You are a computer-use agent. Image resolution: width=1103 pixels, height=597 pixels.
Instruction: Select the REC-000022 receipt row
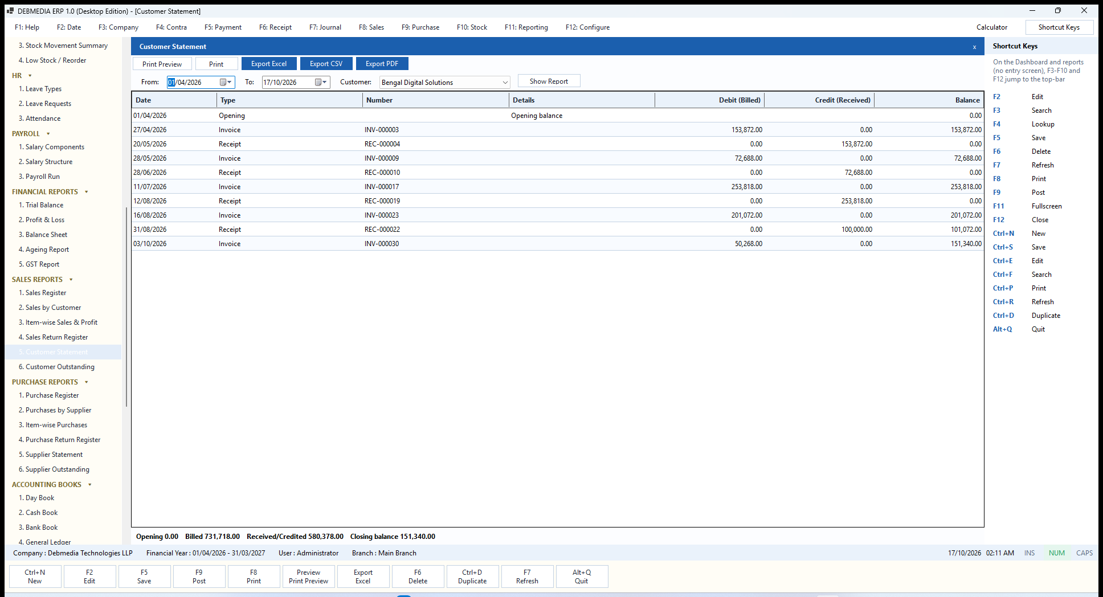click(x=558, y=230)
